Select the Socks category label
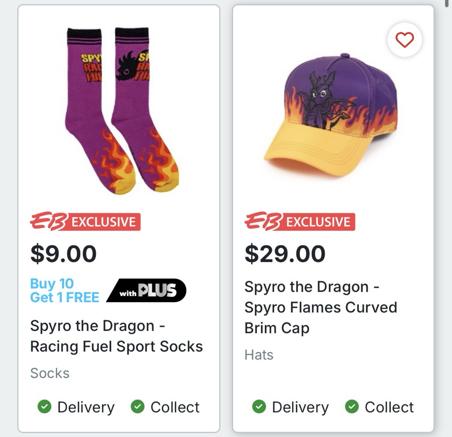 50,373
